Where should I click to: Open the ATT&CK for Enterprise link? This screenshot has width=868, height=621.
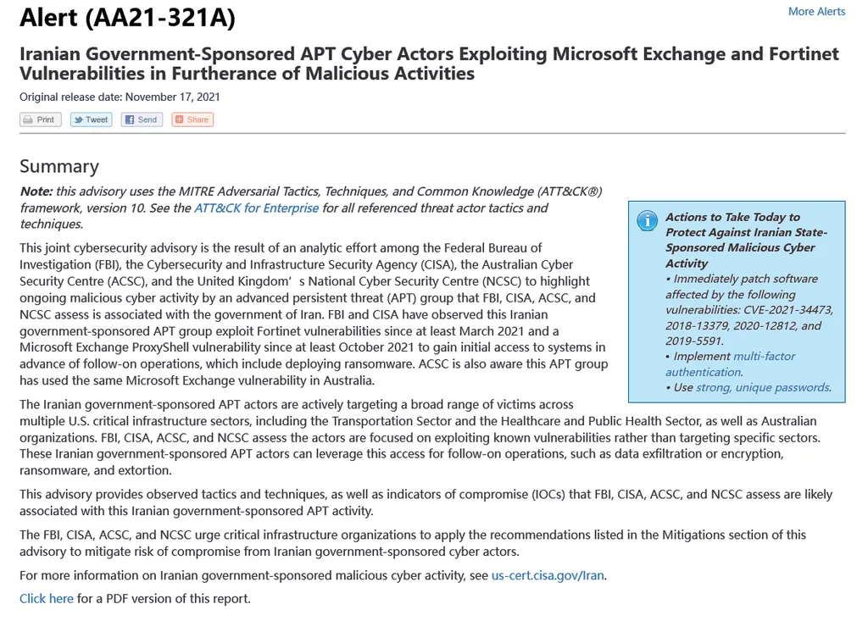[x=256, y=208]
